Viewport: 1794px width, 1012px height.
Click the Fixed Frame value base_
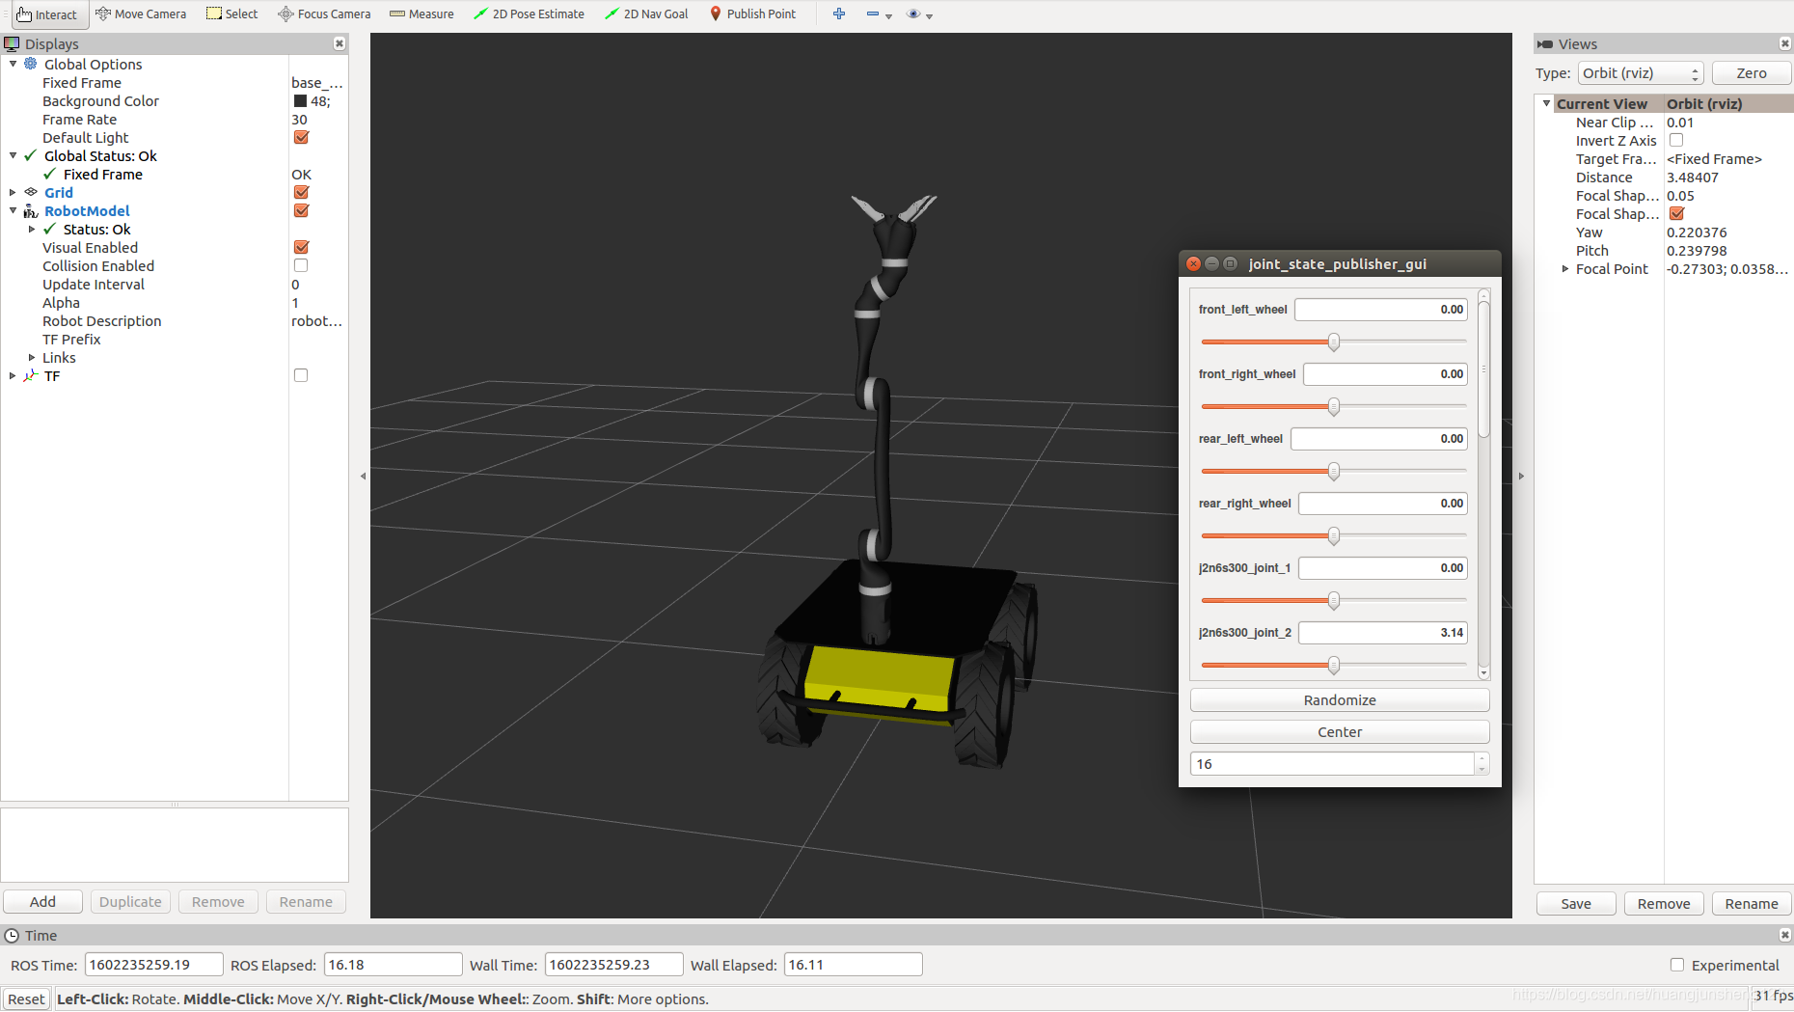[317, 82]
